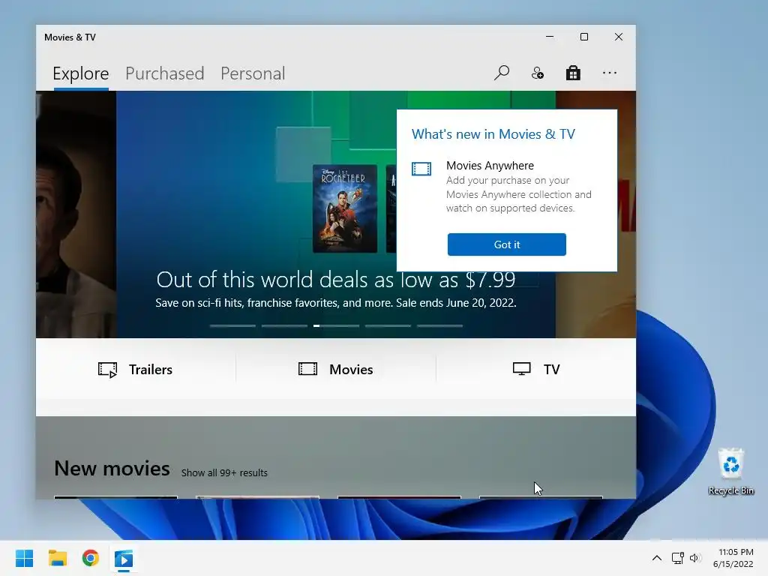Select first carousel page indicator
Screen dimensions: 768x576
tap(232, 325)
